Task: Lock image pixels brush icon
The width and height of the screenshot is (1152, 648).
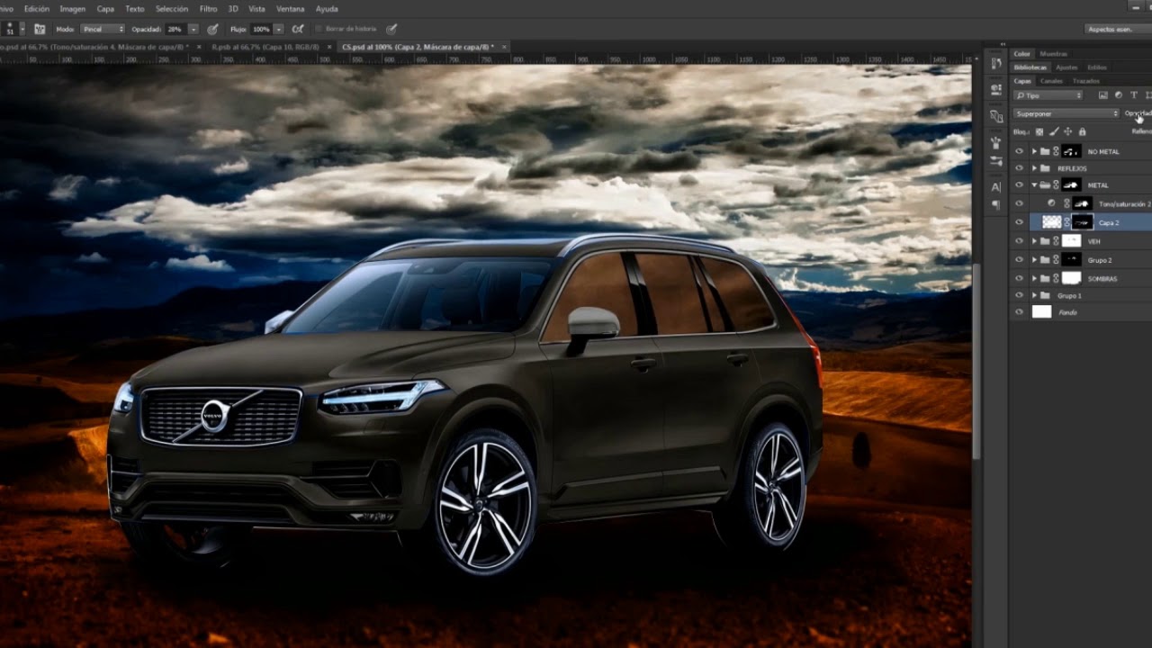Action: point(1054,131)
